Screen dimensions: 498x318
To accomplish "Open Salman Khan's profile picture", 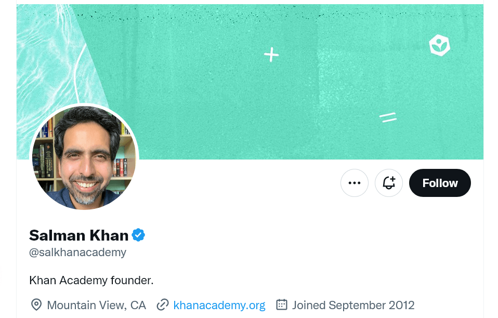I will coord(84,157).
